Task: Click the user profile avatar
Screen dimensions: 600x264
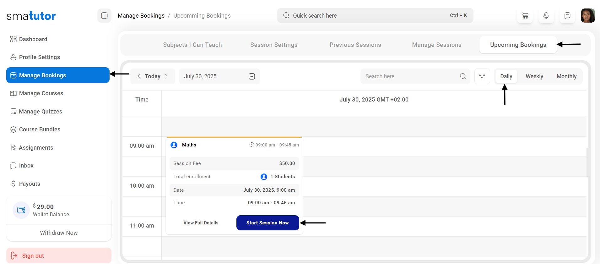Action: click(587, 15)
